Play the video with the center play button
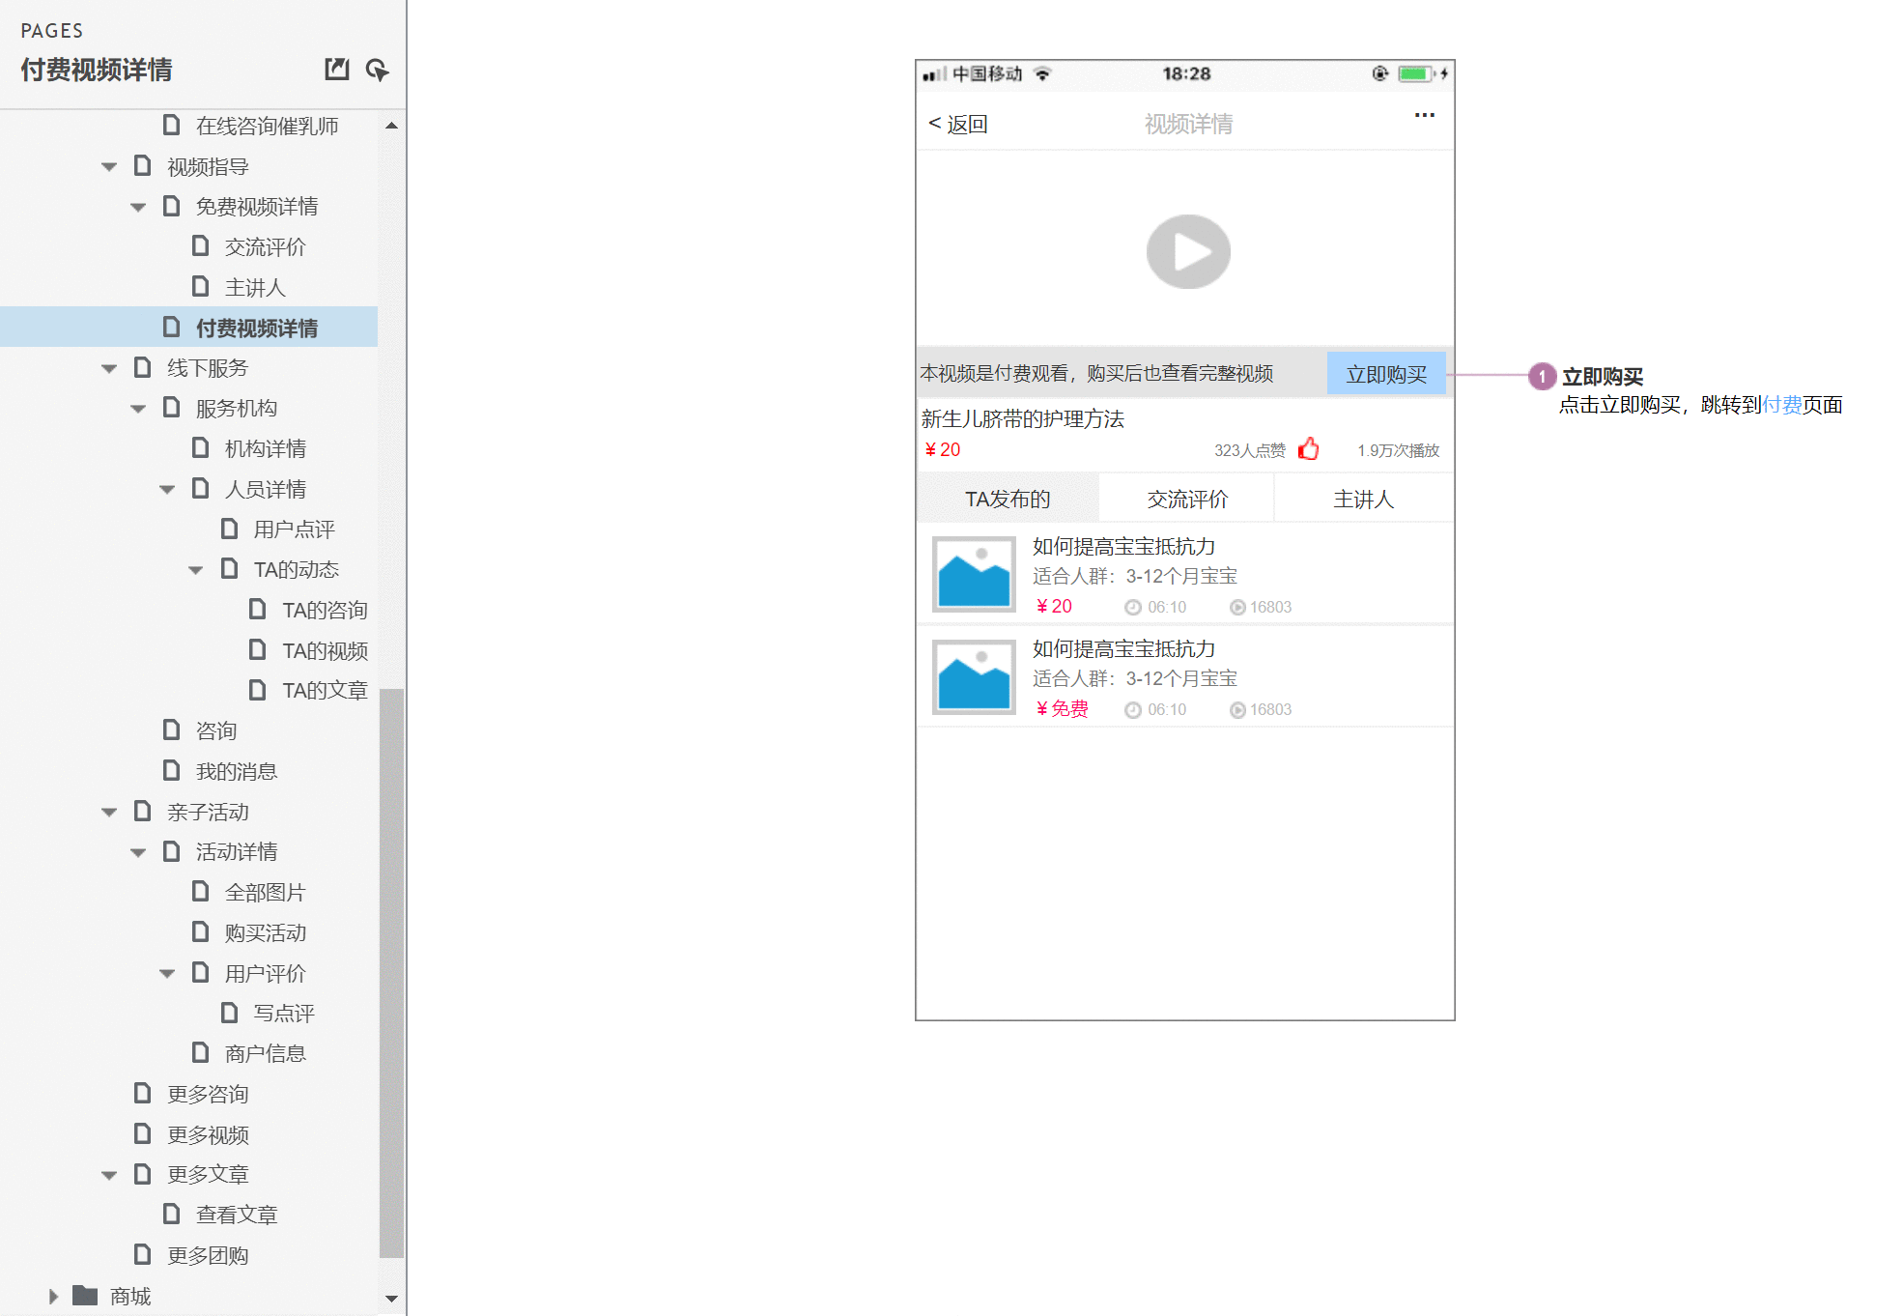 1187,251
